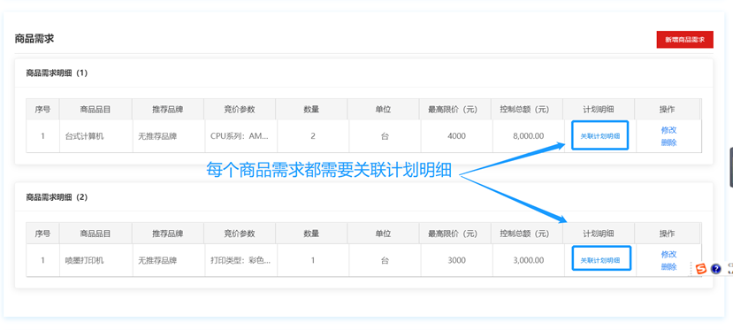Click 推荐品牌 header in second table
The width and height of the screenshot is (733, 330).
[x=167, y=234]
